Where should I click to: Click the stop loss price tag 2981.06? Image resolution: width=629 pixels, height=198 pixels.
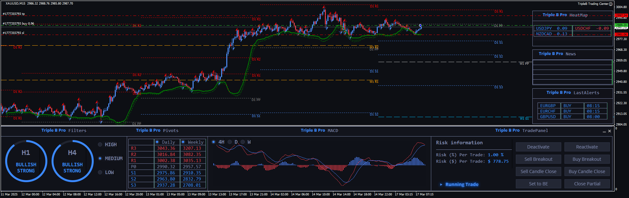[621, 34]
